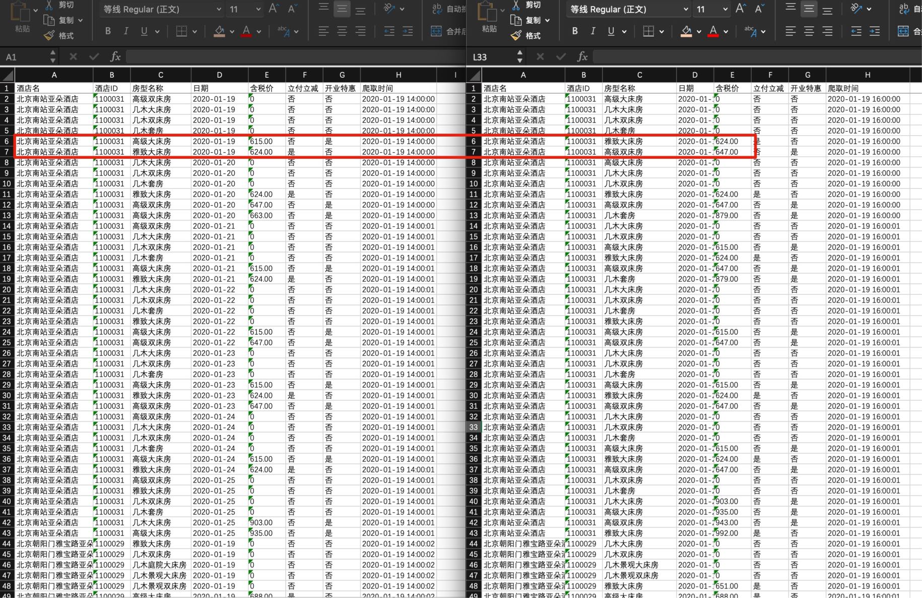922x598 pixels.
Task: Increase indent in left window
Action: [407, 31]
